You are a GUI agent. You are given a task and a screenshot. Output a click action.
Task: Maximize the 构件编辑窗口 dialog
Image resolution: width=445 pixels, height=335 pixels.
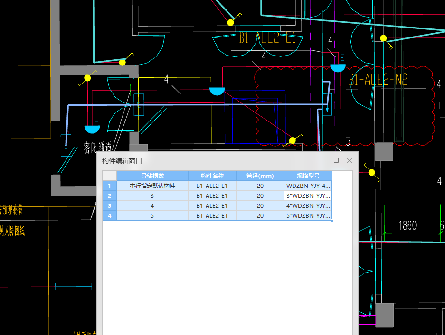click(336, 160)
